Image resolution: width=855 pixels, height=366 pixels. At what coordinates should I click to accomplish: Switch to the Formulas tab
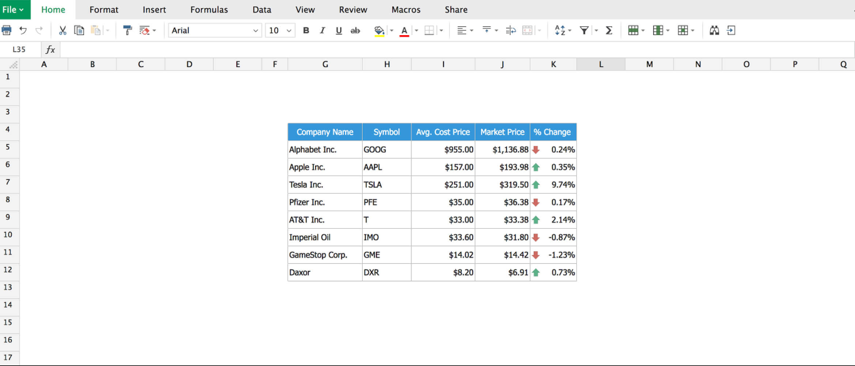tap(209, 9)
